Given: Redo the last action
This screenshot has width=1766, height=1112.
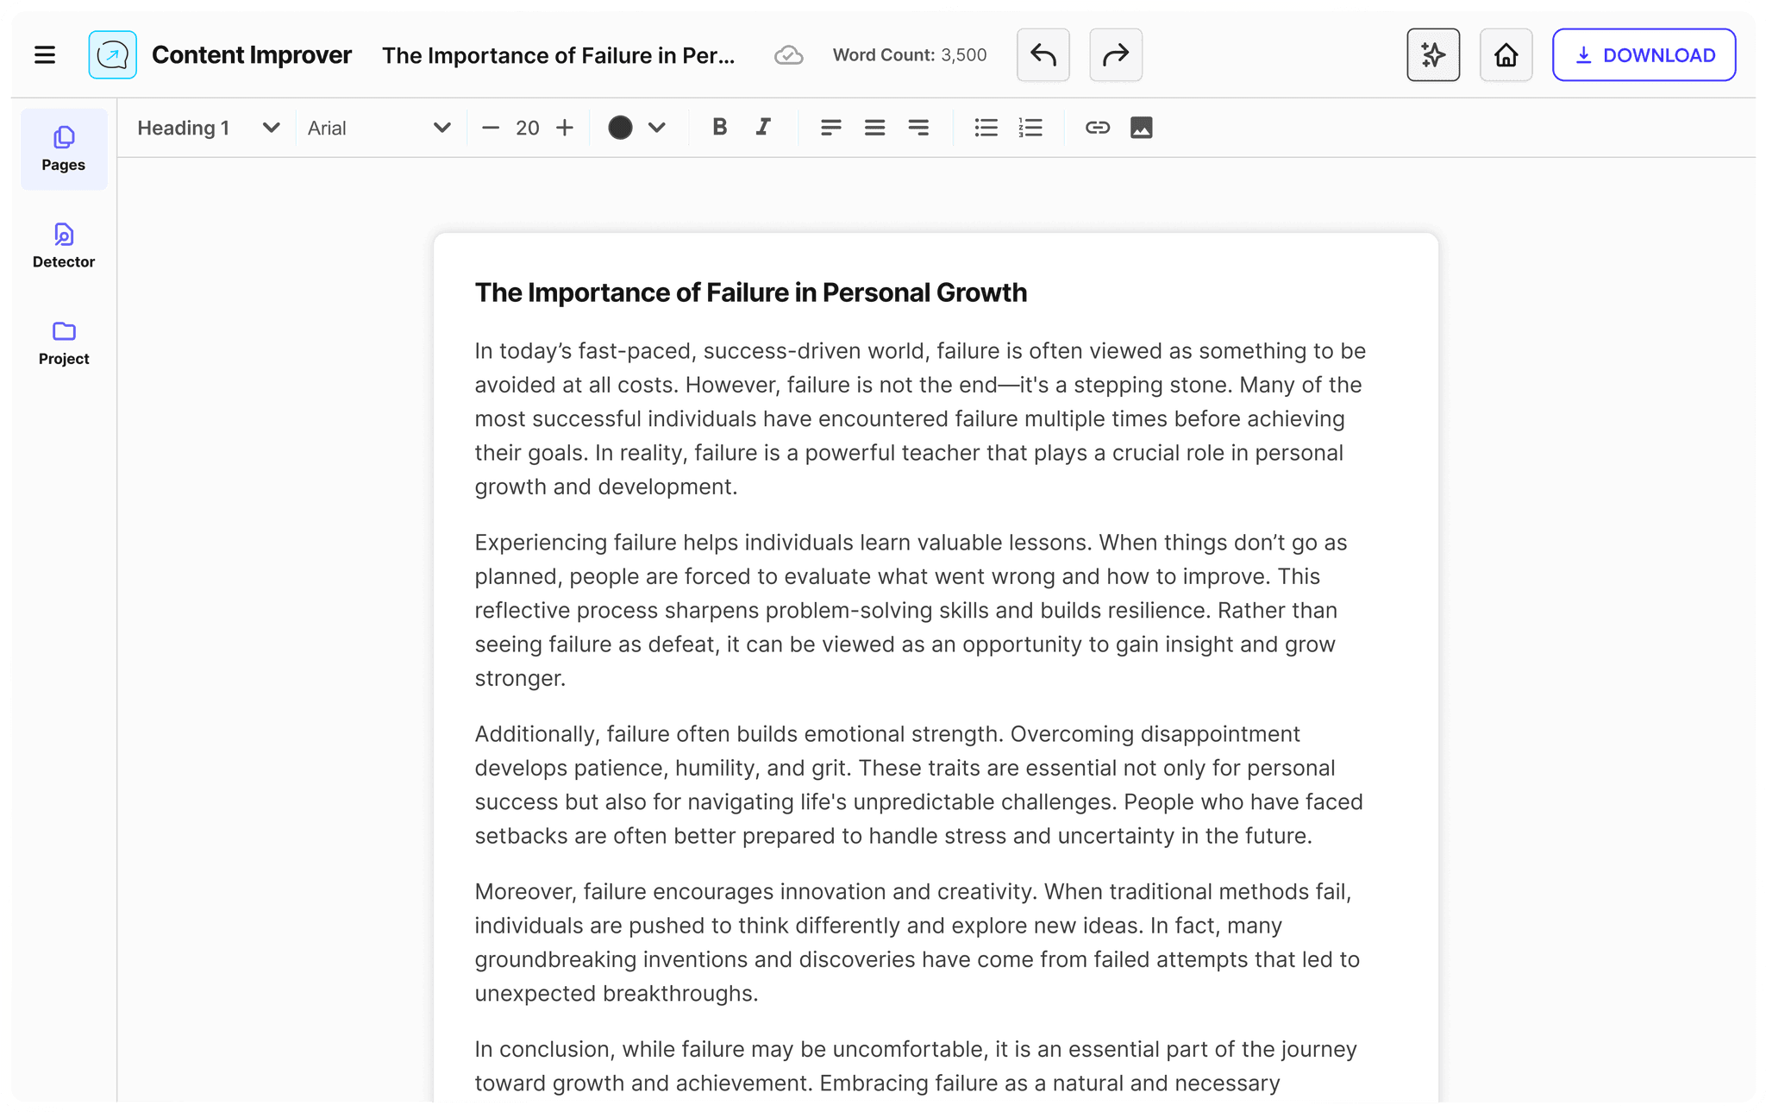Looking at the screenshot, I should [x=1116, y=55].
